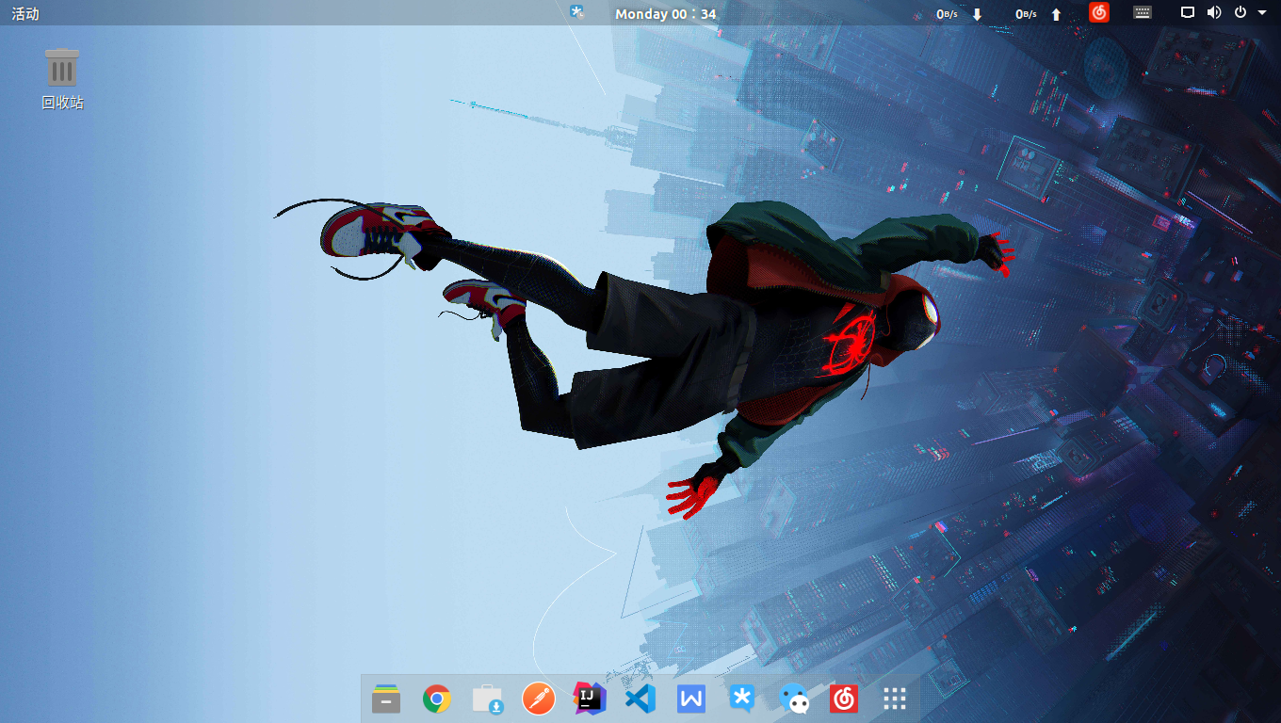Launch Google Chrome from the dock
1281x723 pixels.
pos(436,699)
